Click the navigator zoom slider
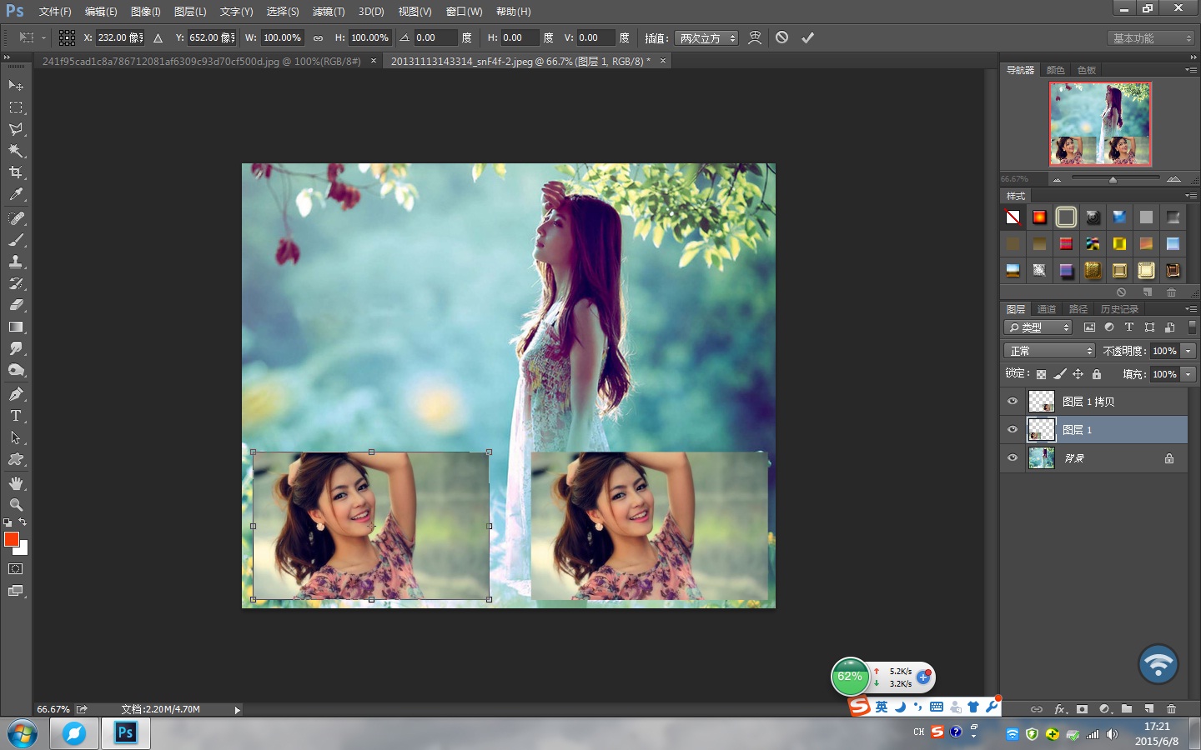Viewport: 1201px width, 750px height. tap(1114, 179)
